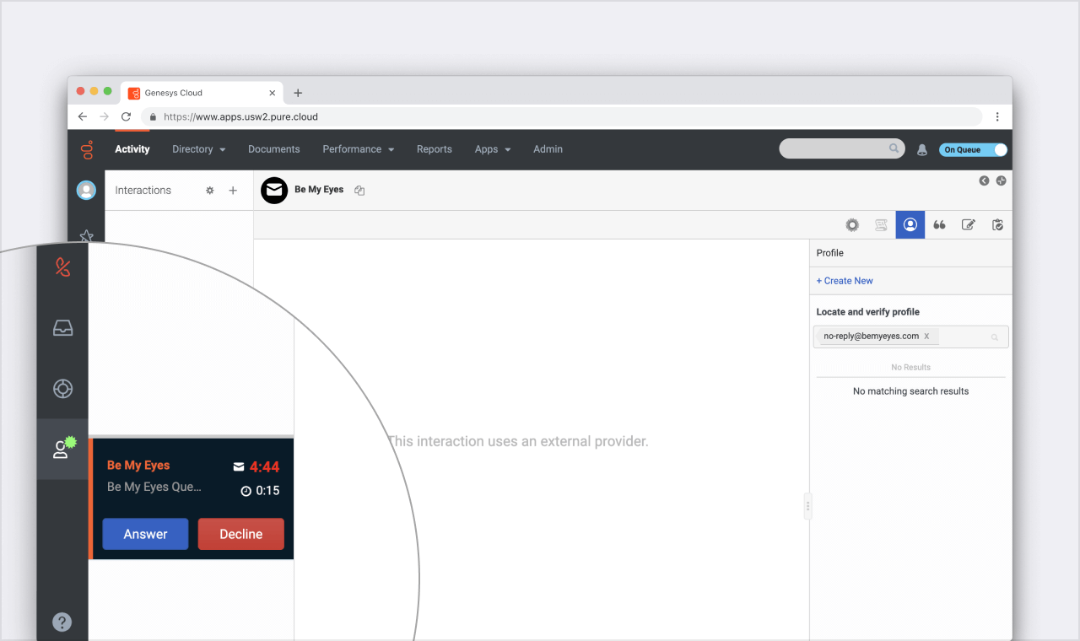Focus the Locate and verify profile search field
This screenshot has width=1080, height=641.
pos(911,337)
